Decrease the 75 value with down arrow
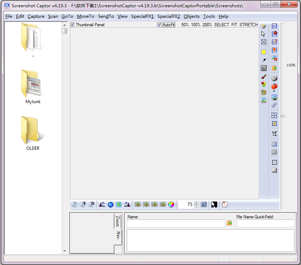The image size is (301, 265). click(x=196, y=206)
